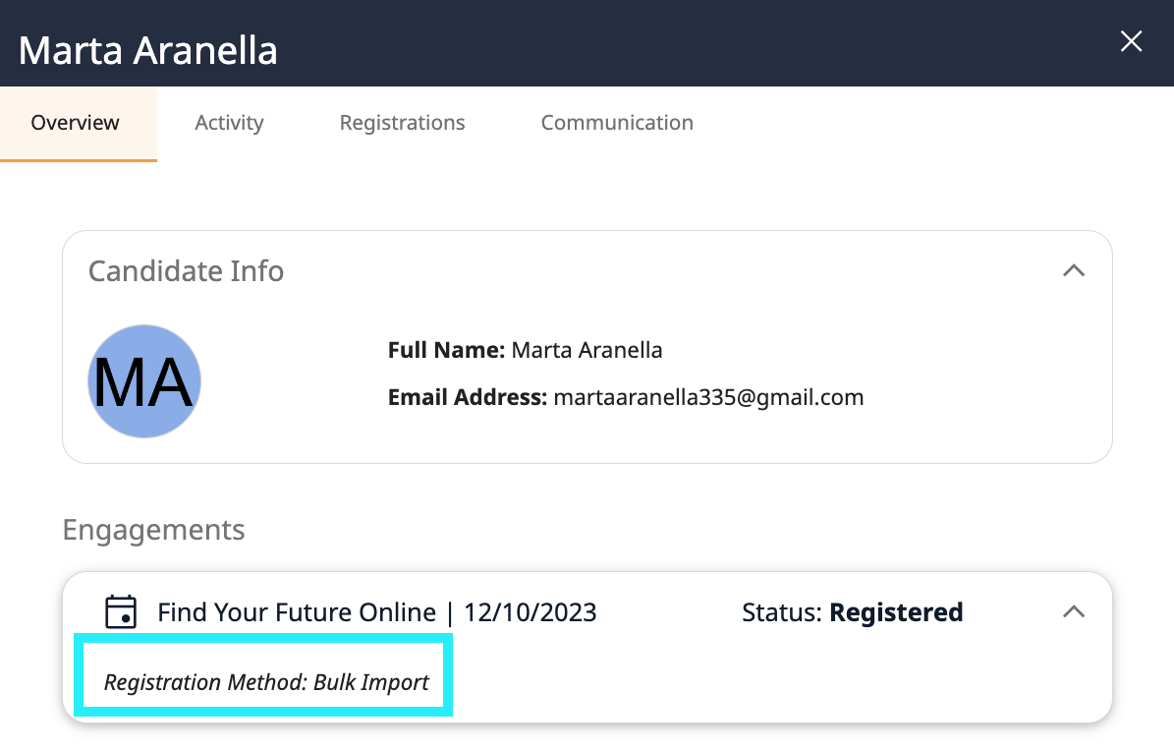Image resolution: width=1174 pixels, height=750 pixels.
Task: Click the Find Your Future Online event title
Action: [x=297, y=612]
